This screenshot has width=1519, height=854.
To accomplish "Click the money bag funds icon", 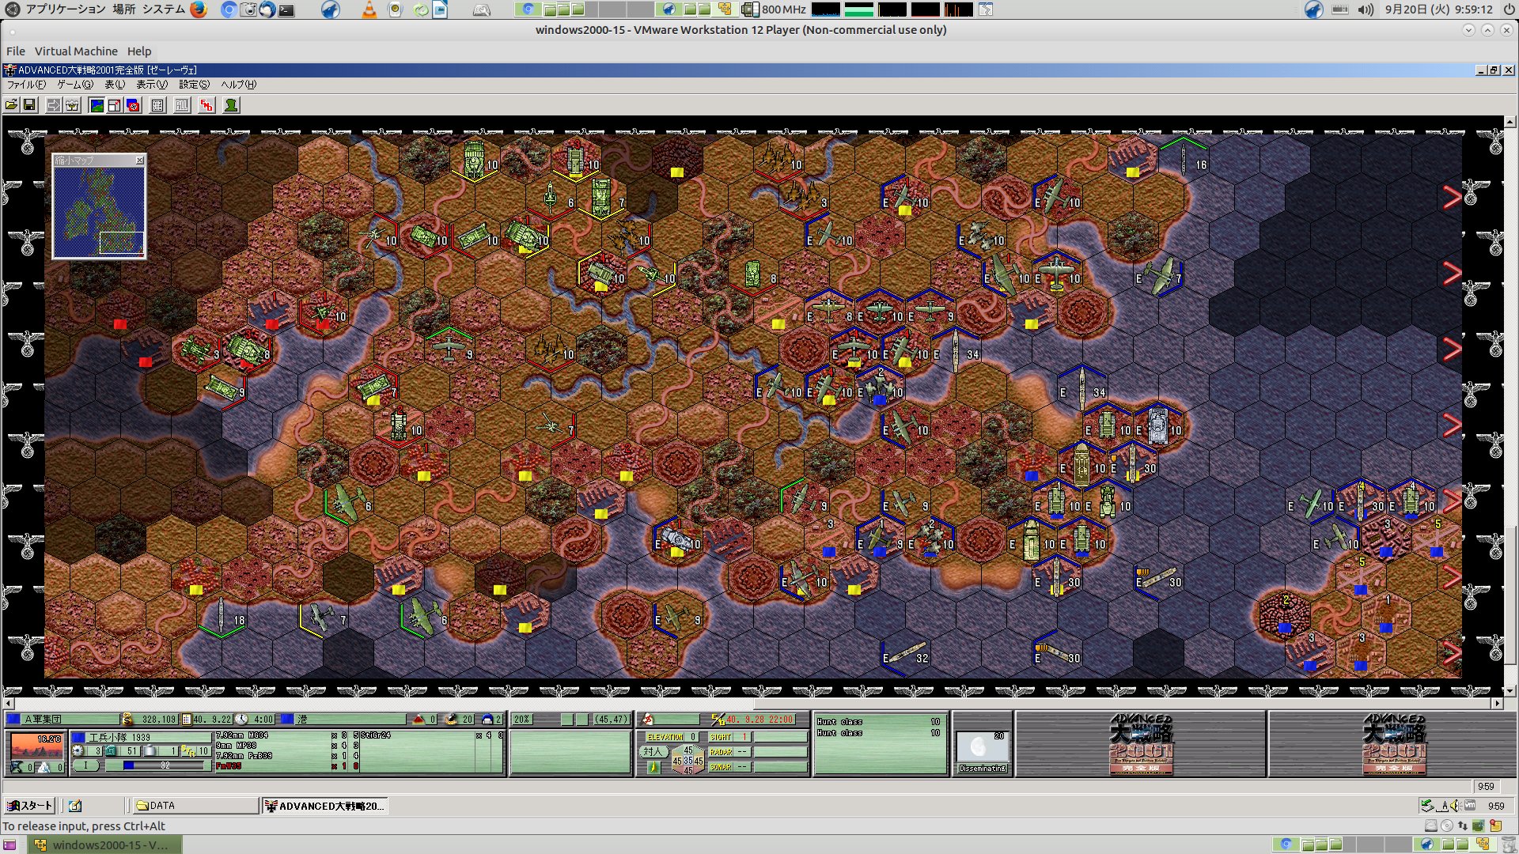I will point(127,720).
